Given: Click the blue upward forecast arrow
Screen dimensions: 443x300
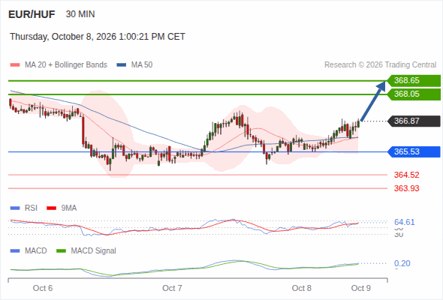Looking at the screenshot, I should 373,101.
